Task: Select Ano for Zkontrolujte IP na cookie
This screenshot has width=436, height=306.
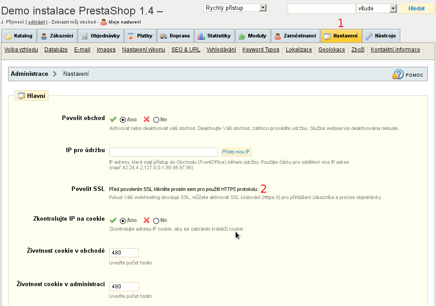Action: point(123,221)
